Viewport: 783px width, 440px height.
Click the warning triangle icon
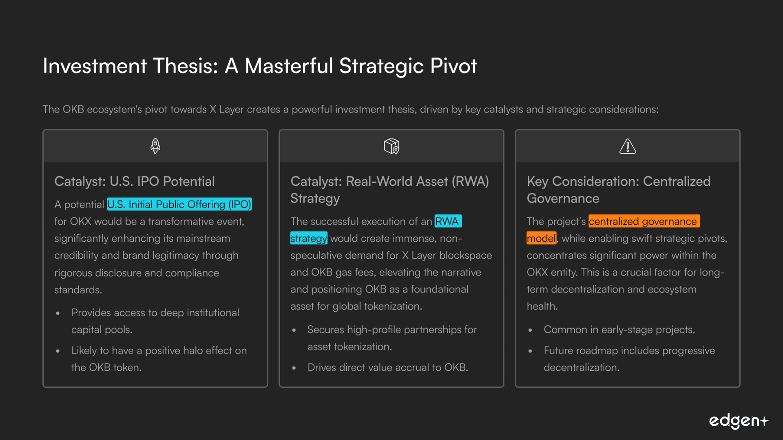tap(628, 146)
